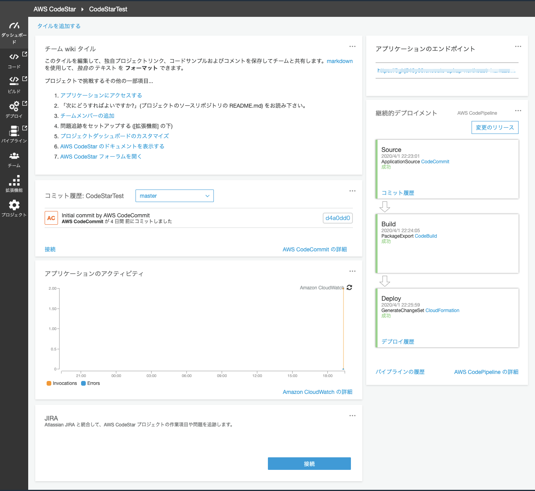Open Amazon CloudWatch の詳細 link
This screenshot has height=491, width=535.
click(x=318, y=392)
